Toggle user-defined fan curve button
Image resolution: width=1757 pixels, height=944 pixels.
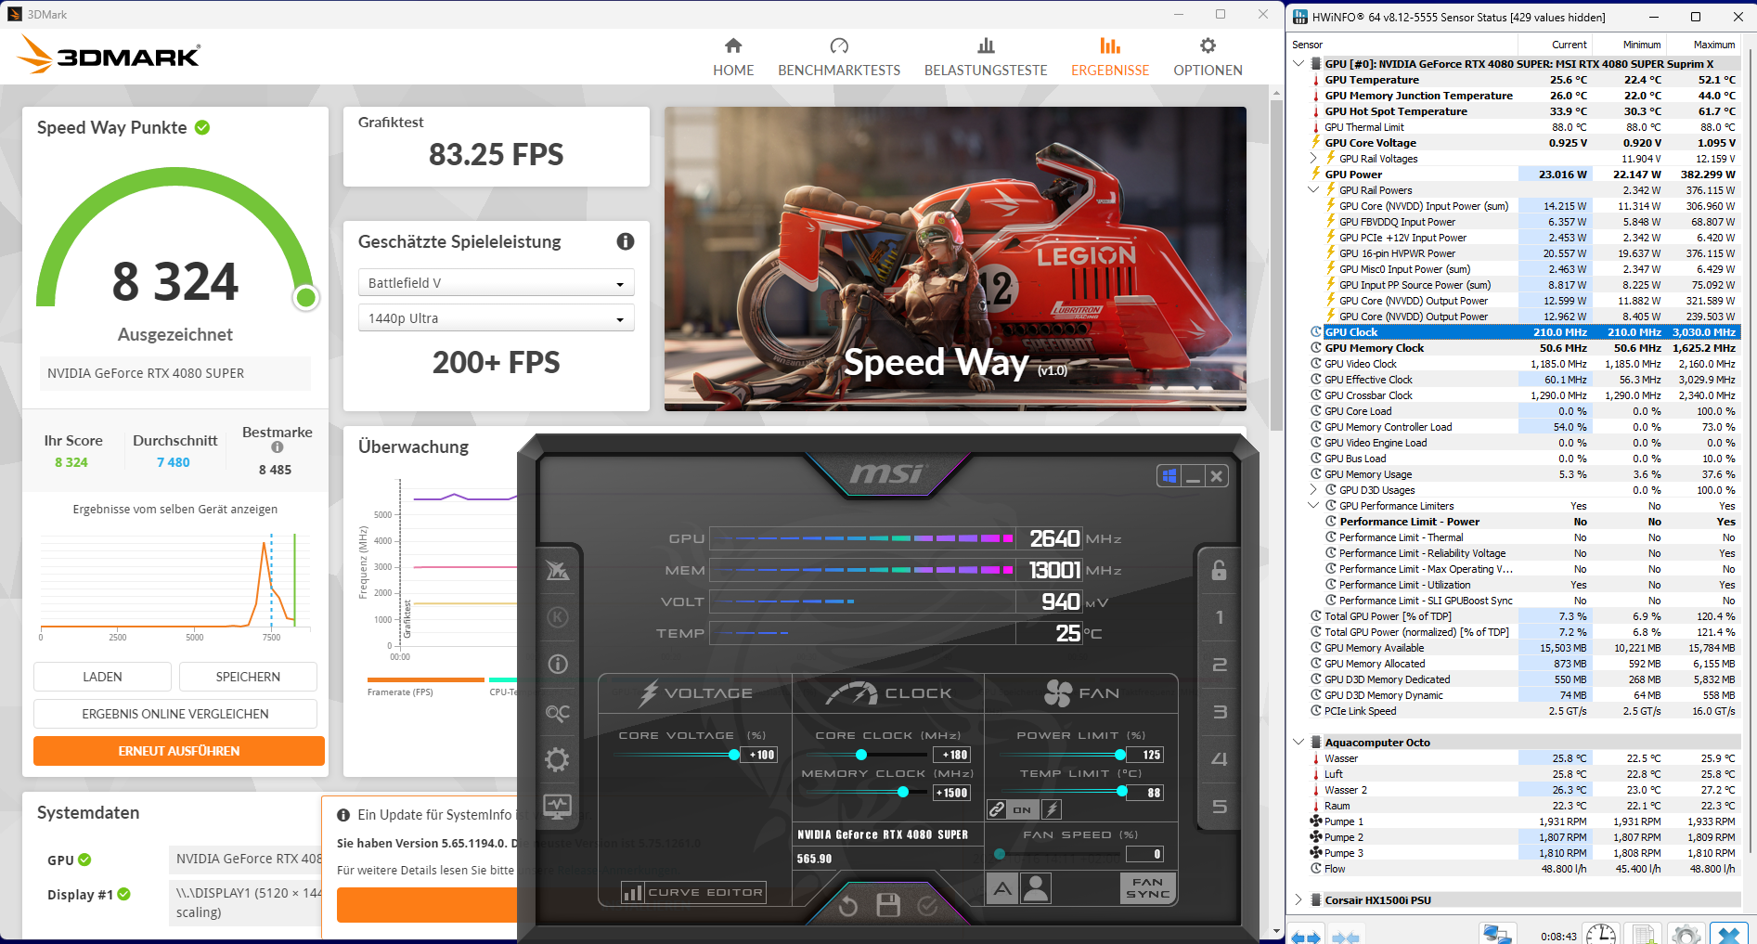(x=1036, y=889)
